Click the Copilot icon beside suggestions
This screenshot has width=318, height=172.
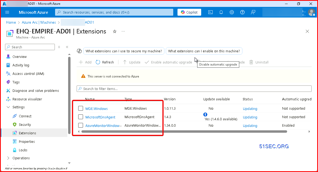(x=79, y=51)
